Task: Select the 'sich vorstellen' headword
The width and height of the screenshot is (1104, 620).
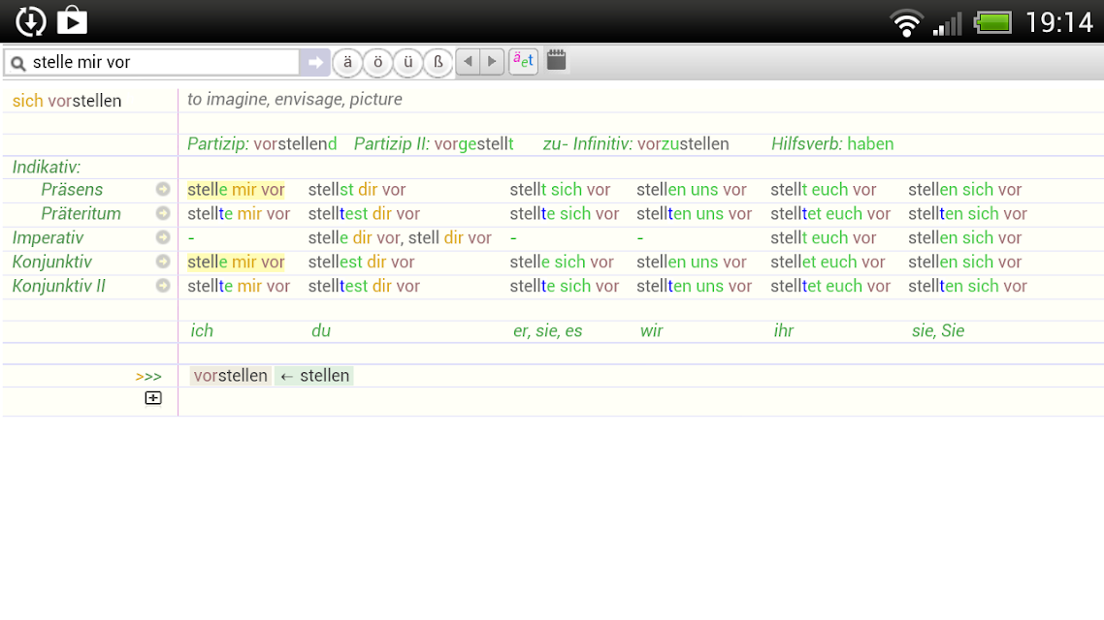Action: coord(67,101)
